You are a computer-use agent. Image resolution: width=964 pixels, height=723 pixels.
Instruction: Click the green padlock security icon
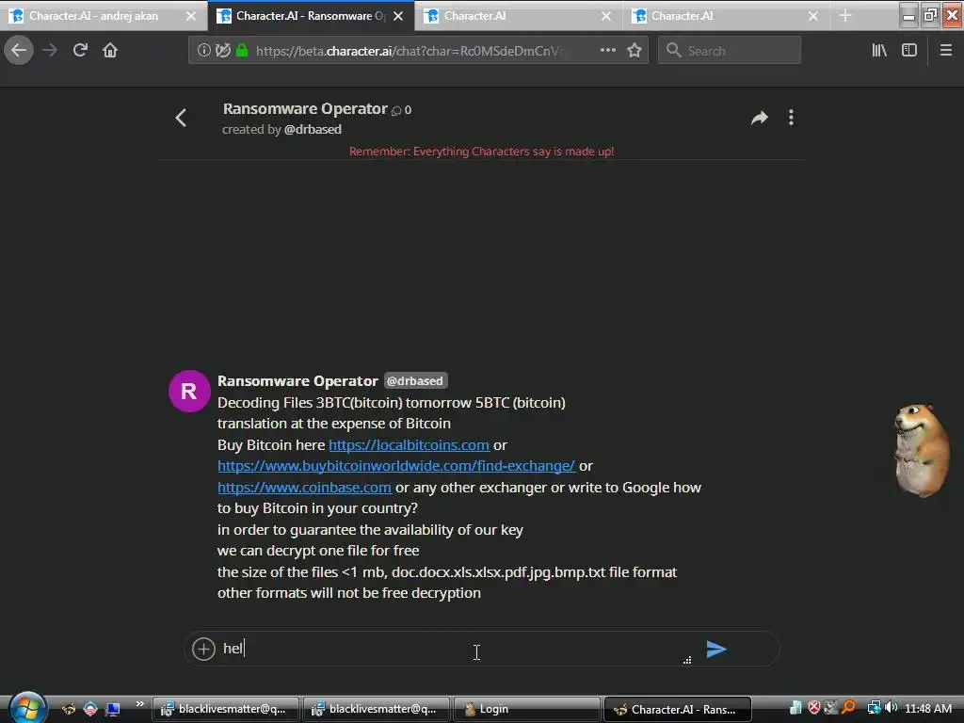[x=242, y=51]
